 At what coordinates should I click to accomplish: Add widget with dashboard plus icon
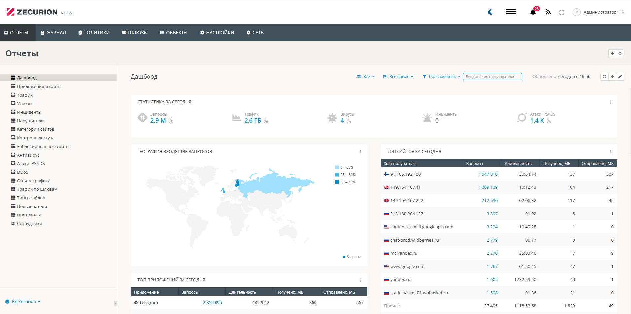[x=612, y=77]
